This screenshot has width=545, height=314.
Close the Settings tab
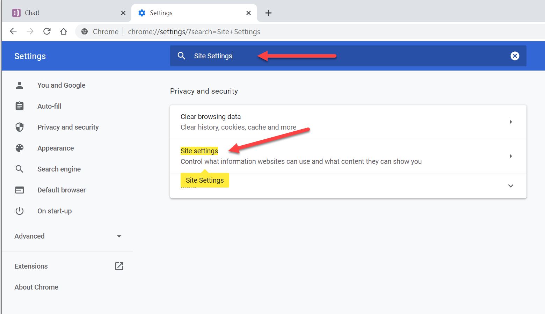pos(248,13)
